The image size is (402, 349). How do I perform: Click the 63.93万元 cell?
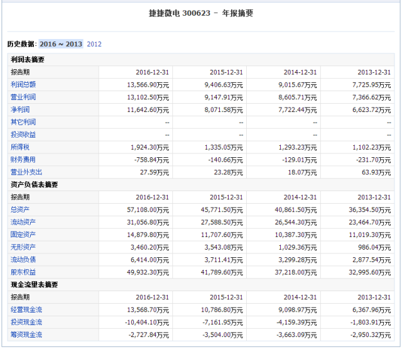376,172
